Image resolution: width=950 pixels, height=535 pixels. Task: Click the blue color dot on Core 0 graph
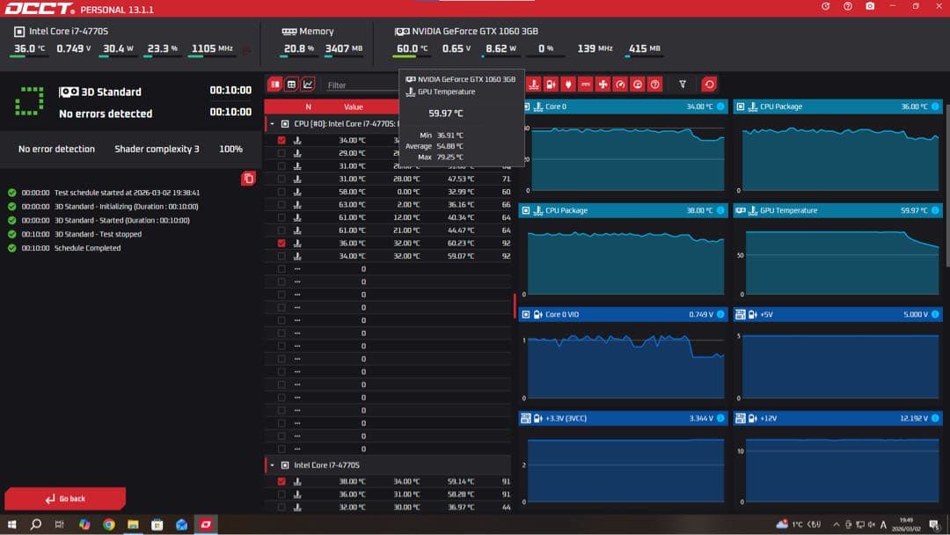720,106
